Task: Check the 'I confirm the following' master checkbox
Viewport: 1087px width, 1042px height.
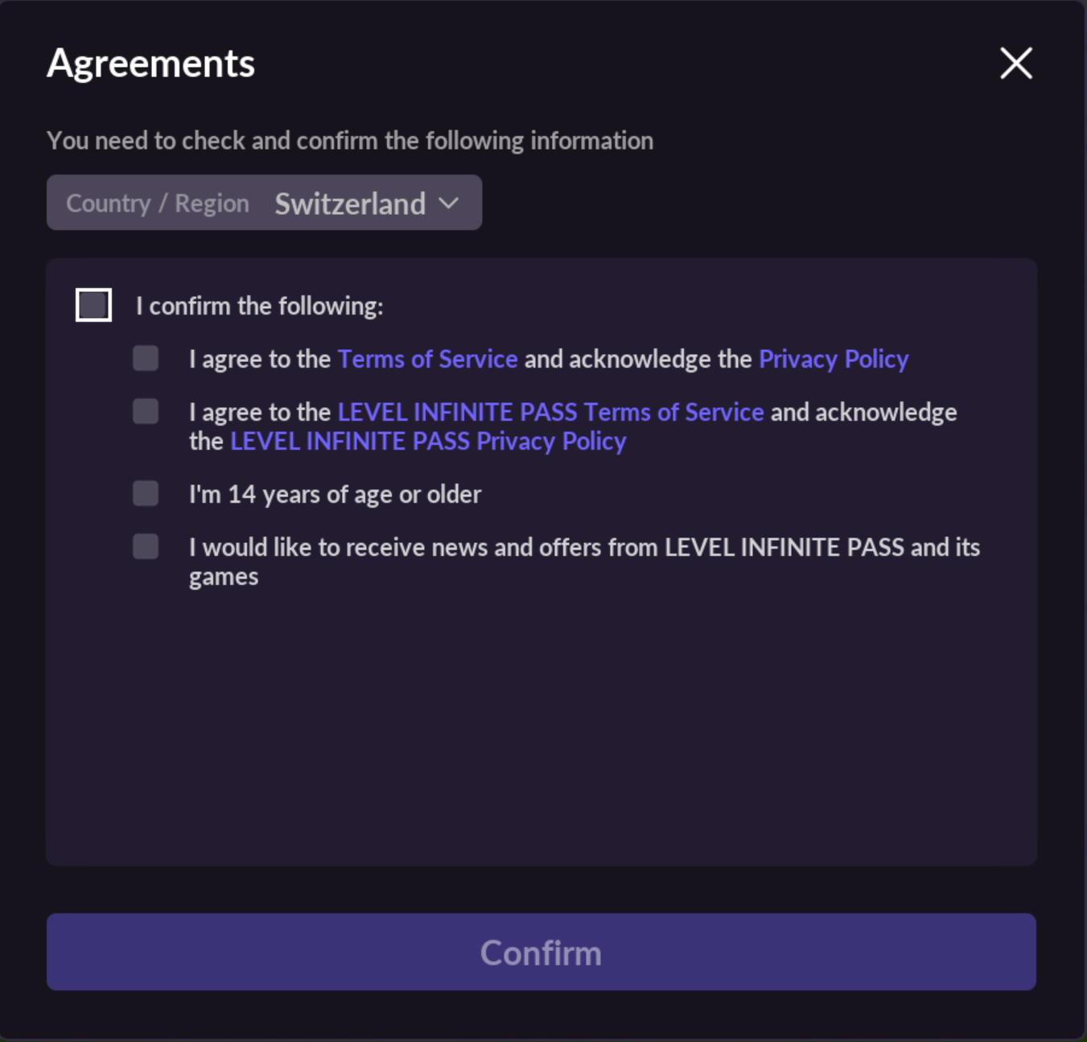Action: tap(93, 305)
